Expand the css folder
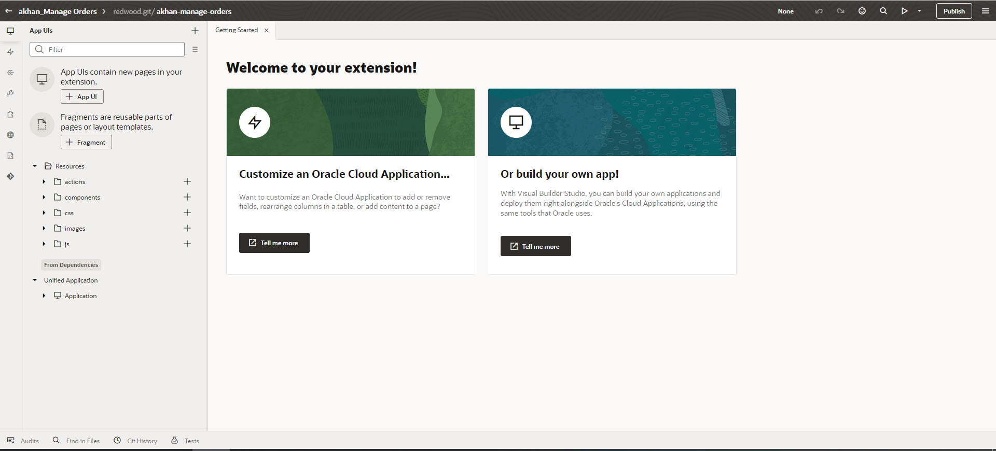The image size is (996, 451). pyautogui.click(x=44, y=213)
